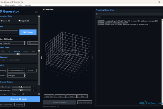Click the Edit Prompt button

pos(28,32)
